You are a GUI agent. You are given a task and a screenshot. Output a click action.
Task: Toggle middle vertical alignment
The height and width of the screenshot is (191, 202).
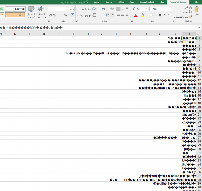pyautogui.click(x=123, y=9)
